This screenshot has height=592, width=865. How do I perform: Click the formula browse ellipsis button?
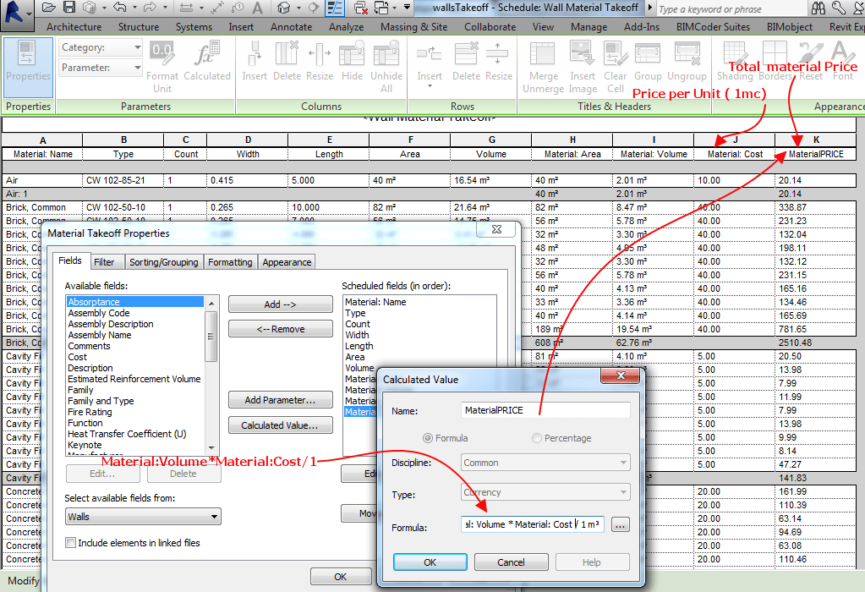coord(620,524)
